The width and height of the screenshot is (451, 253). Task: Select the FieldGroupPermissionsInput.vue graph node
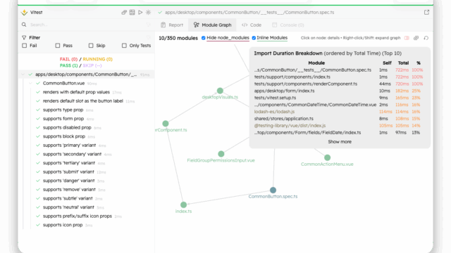coord(221,154)
